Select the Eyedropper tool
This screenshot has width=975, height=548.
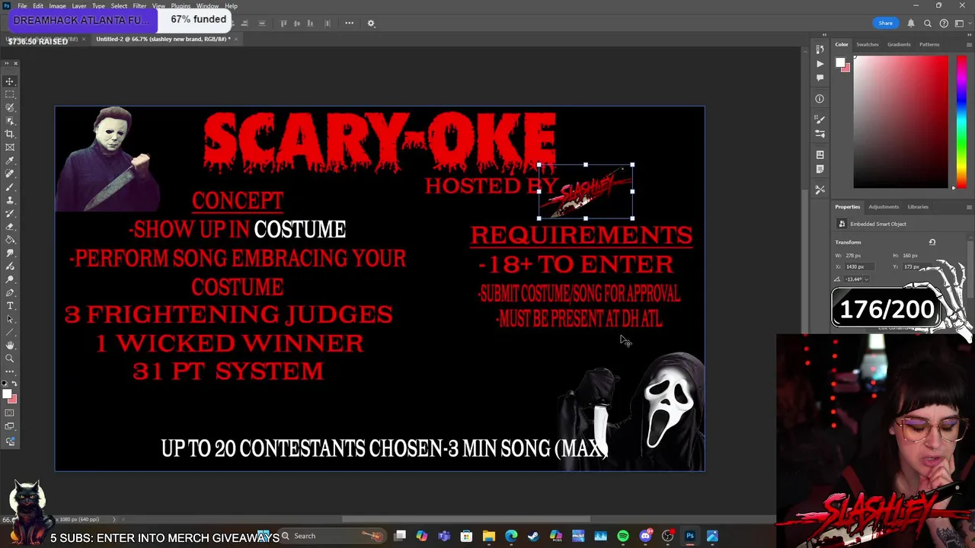click(x=10, y=161)
